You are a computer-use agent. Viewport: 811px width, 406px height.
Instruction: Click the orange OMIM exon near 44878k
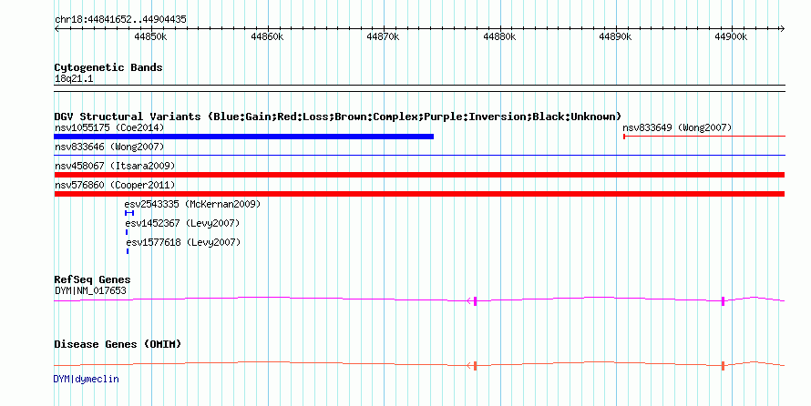point(475,366)
